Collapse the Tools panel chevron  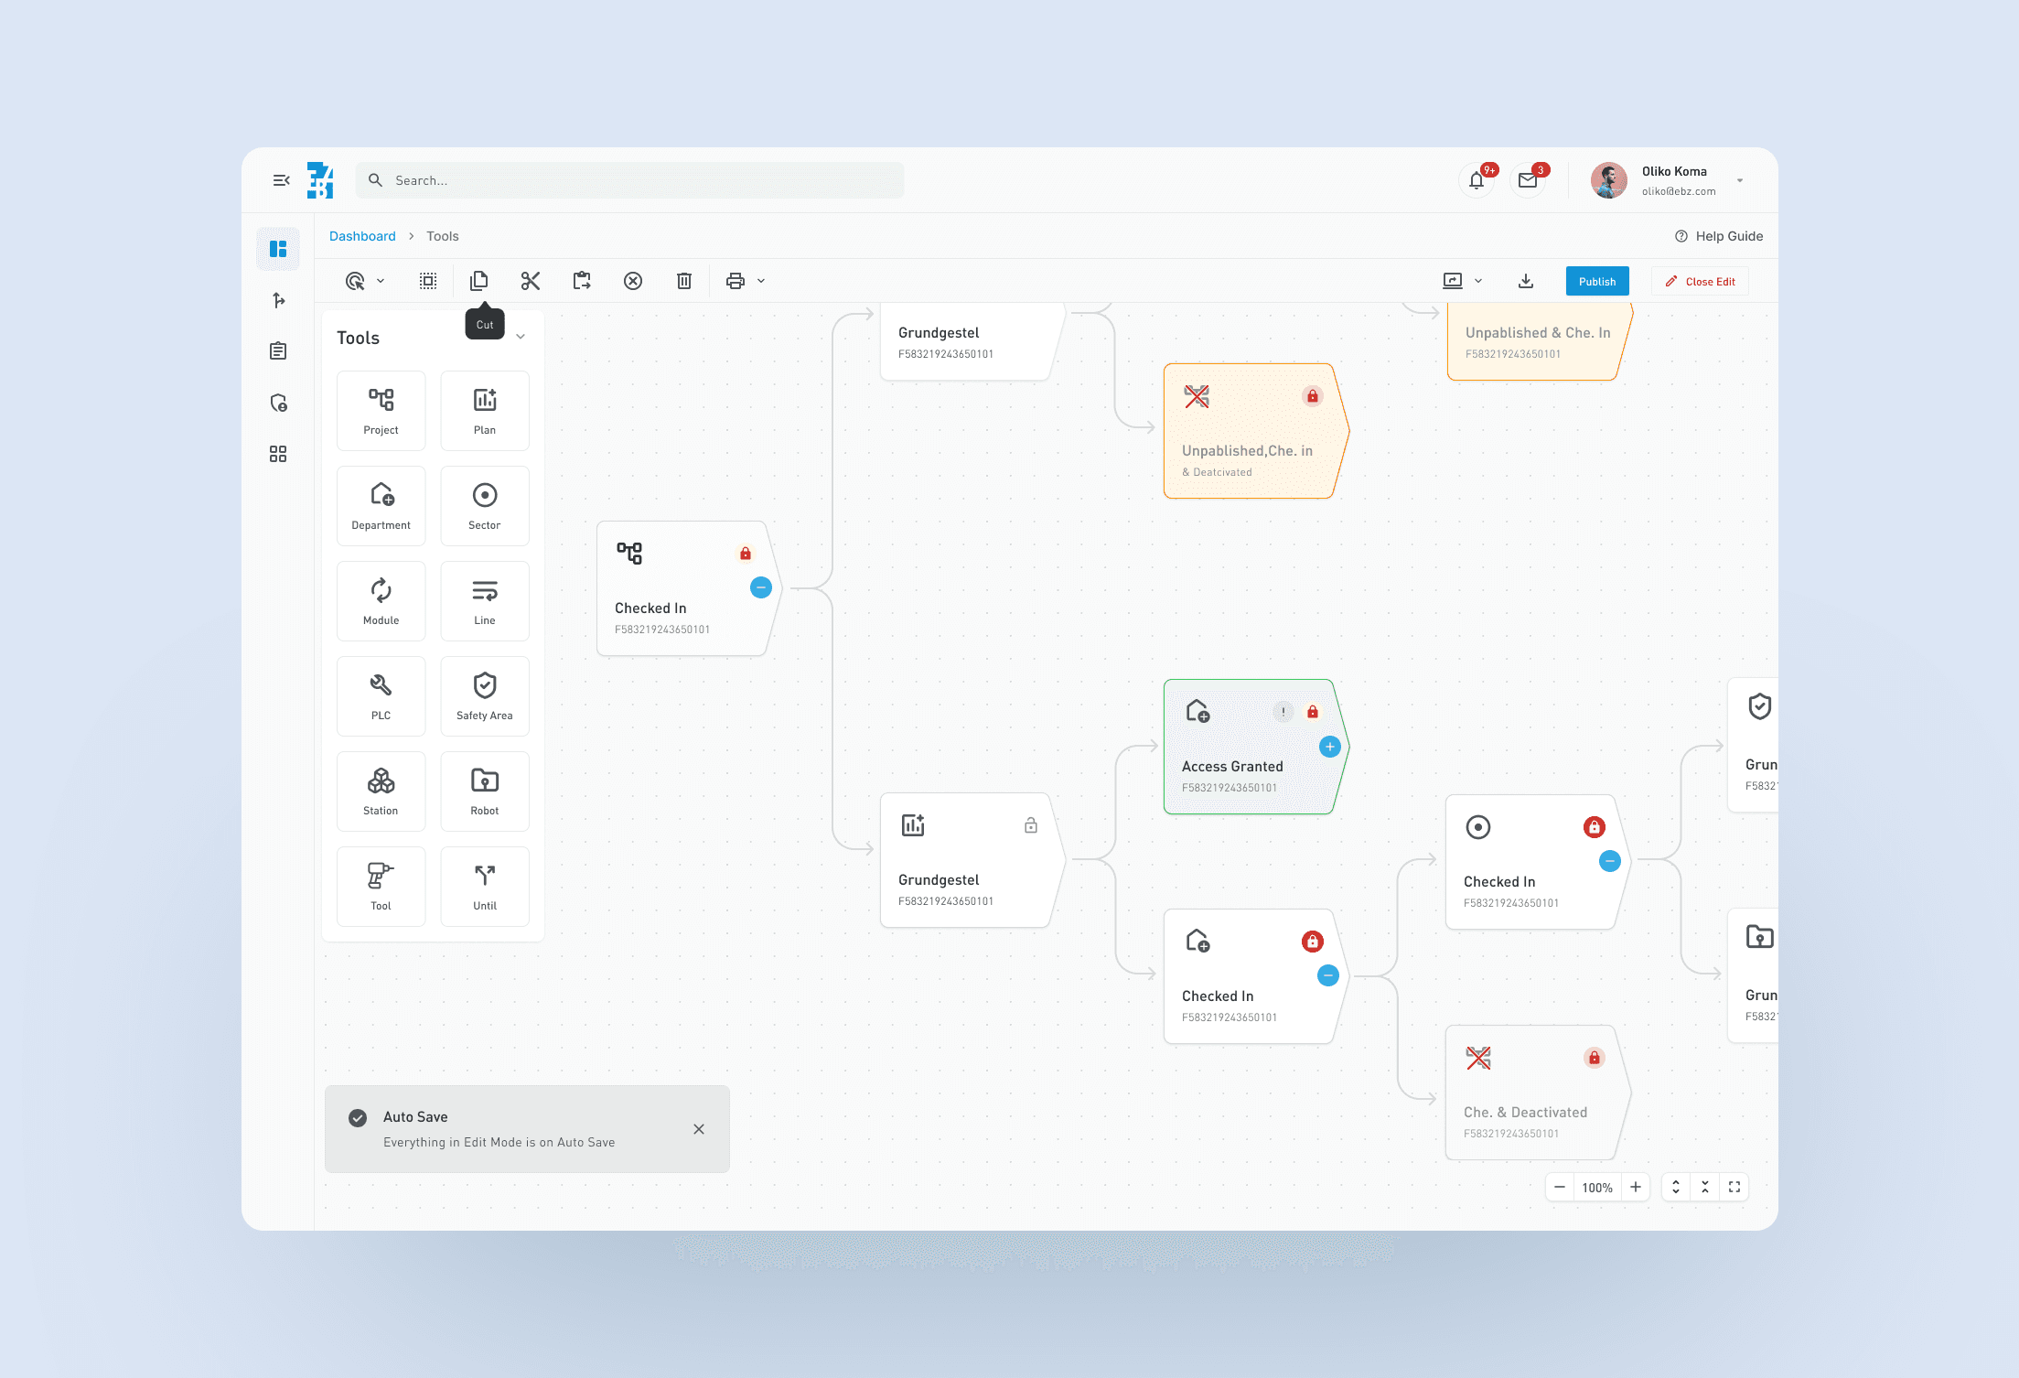[x=521, y=337]
